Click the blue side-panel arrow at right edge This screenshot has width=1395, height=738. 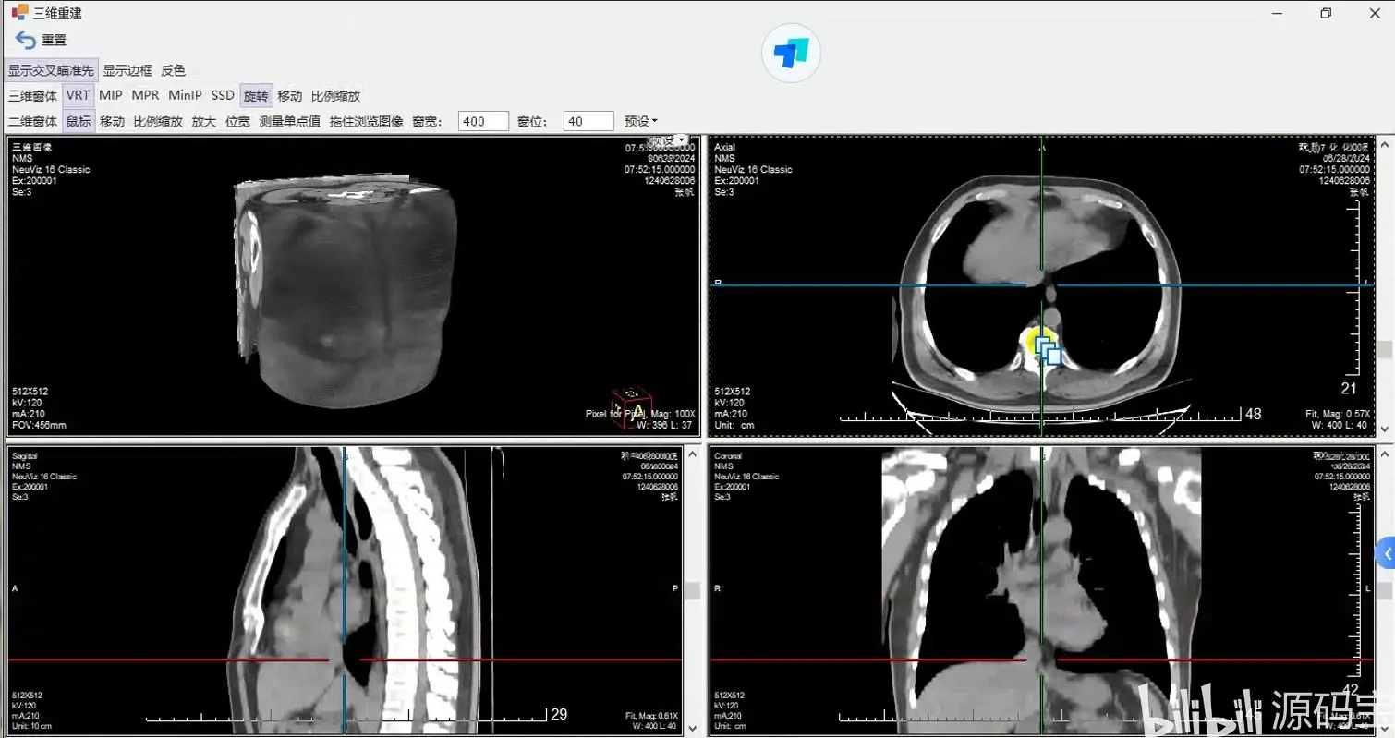1386,553
